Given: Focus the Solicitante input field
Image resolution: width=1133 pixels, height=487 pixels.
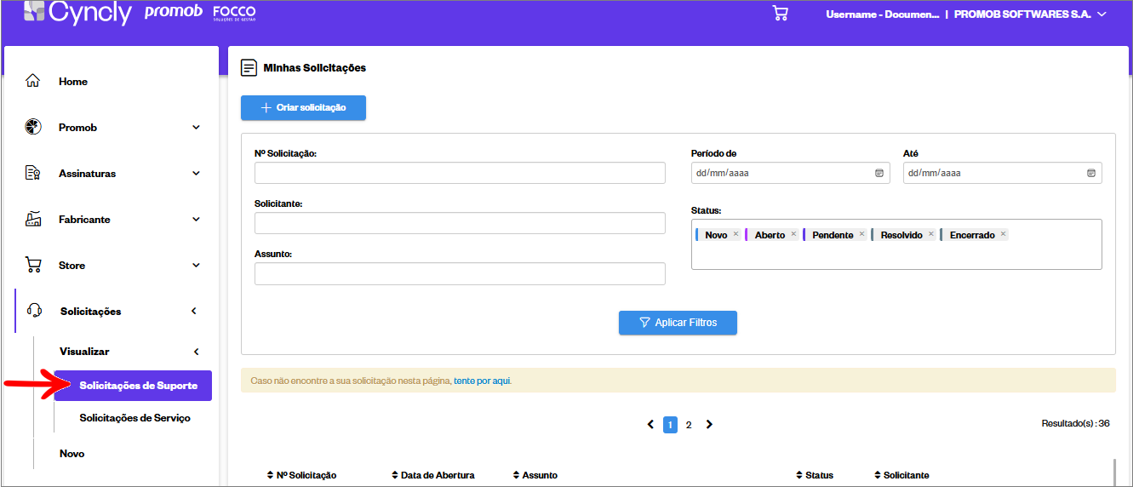Looking at the screenshot, I should coord(460,223).
